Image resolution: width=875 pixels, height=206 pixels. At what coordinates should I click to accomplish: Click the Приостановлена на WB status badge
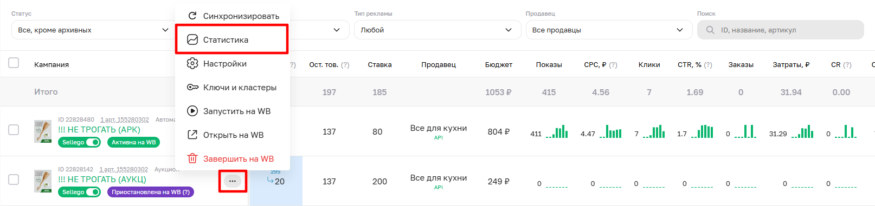tap(151, 192)
